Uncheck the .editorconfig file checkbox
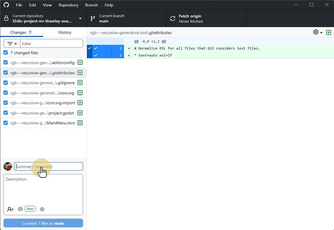Viewport: 334px width, 230px height. click(5, 62)
